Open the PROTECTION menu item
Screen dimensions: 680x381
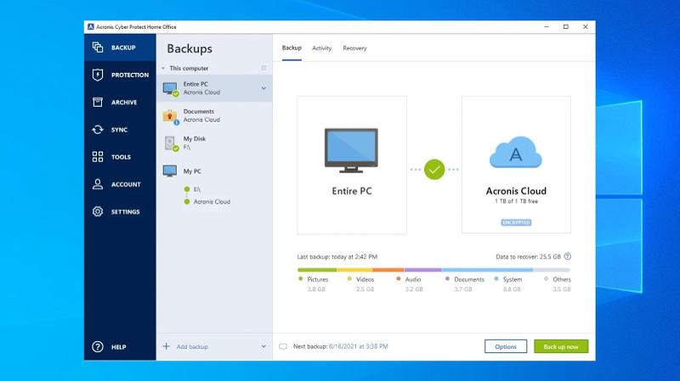coord(120,75)
